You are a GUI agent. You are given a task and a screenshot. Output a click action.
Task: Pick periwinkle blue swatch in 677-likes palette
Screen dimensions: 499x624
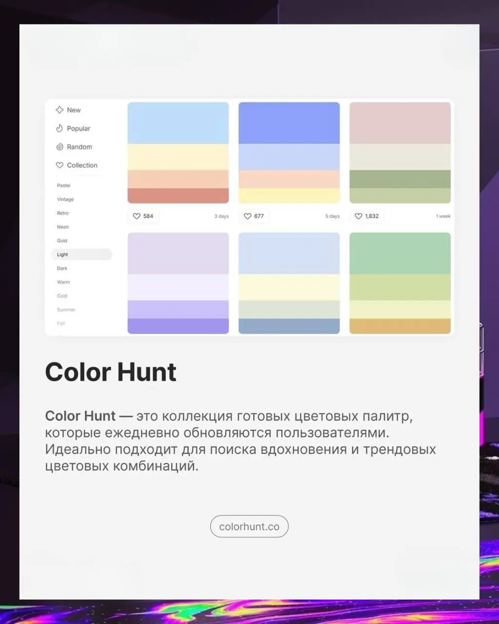289,123
